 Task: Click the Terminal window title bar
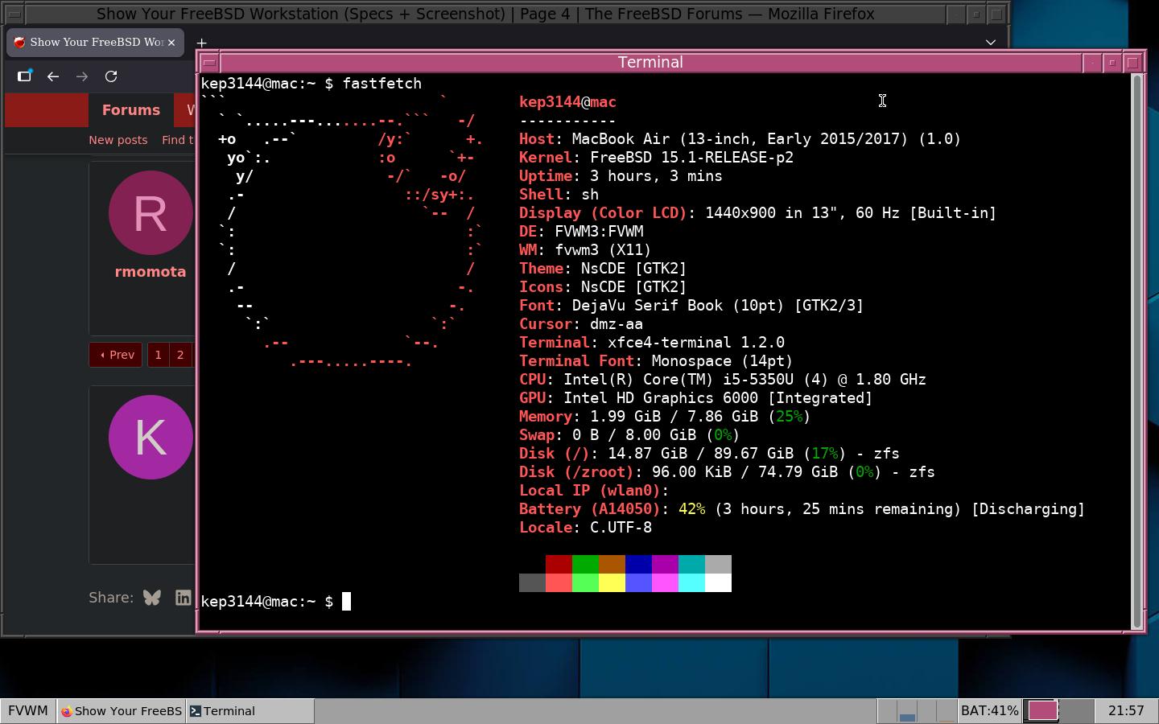[650, 62]
